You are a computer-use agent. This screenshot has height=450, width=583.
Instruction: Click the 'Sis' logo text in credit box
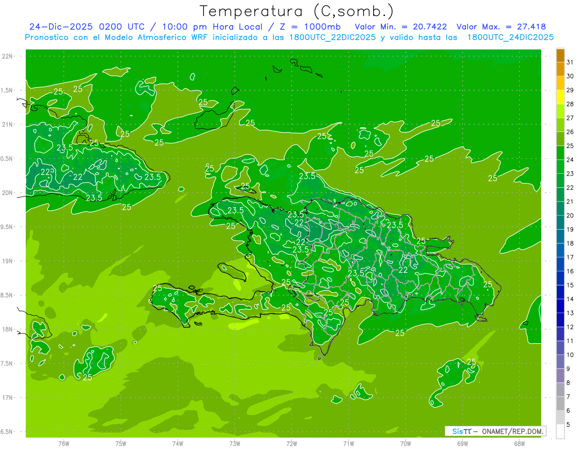click(x=457, y=431)
